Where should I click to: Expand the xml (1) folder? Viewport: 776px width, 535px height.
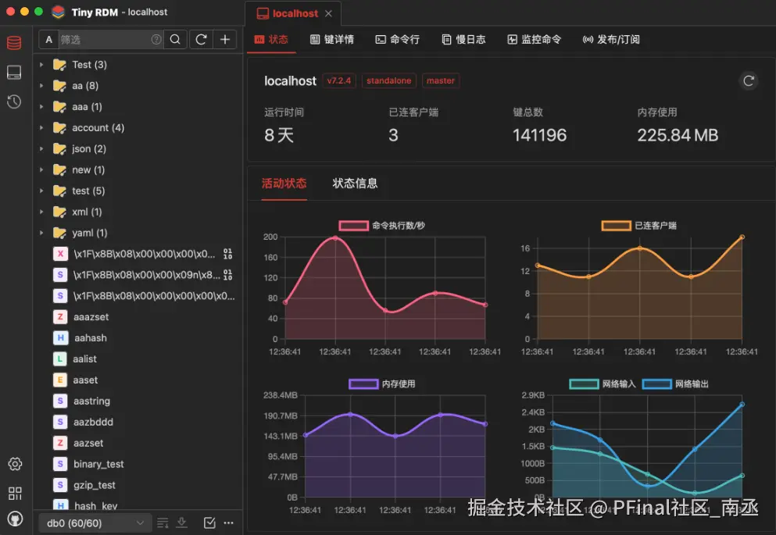point(41,212)
